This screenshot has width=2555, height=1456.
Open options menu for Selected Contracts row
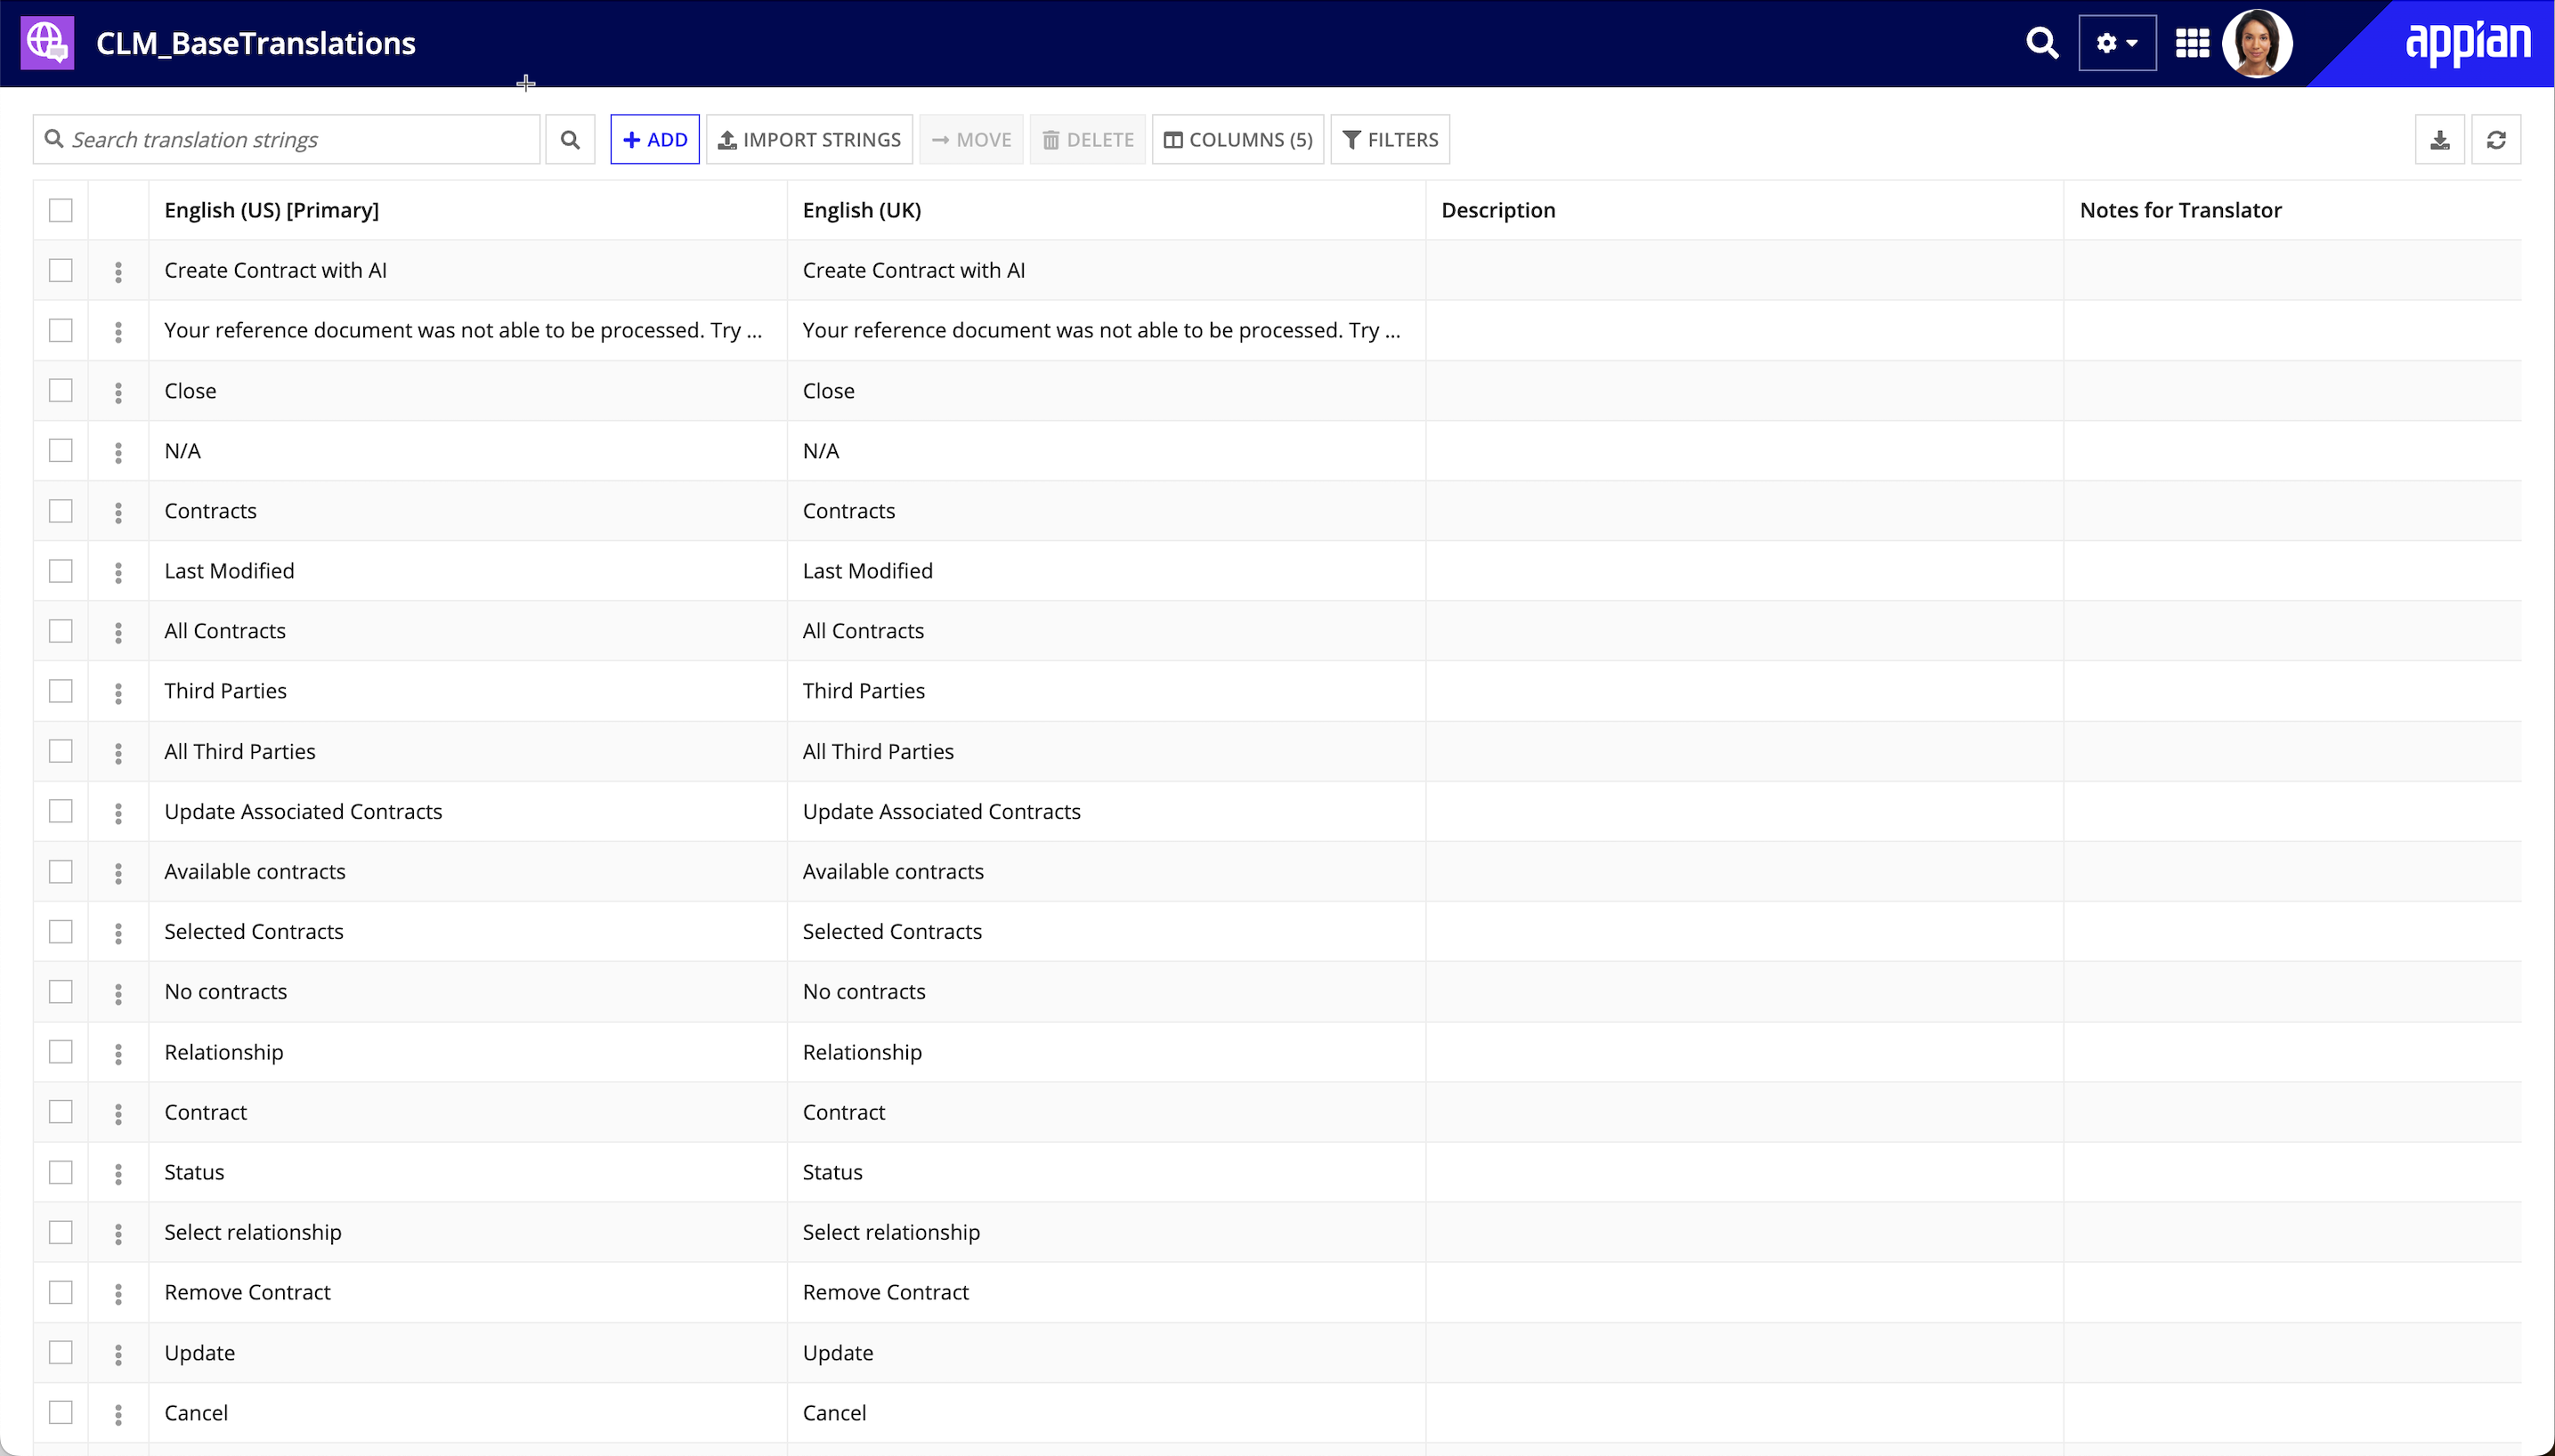coord(118,934)
